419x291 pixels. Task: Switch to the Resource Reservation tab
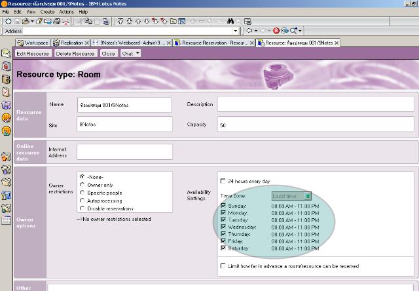[x=214, y=43]
